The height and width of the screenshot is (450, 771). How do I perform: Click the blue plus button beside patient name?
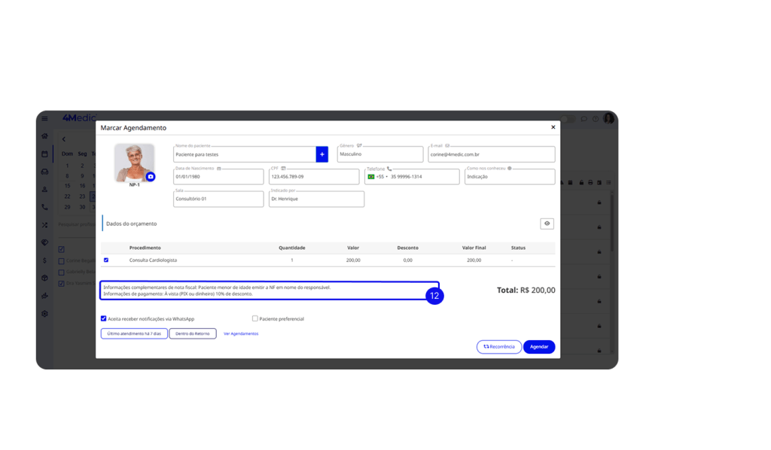(x=322, y=154)
